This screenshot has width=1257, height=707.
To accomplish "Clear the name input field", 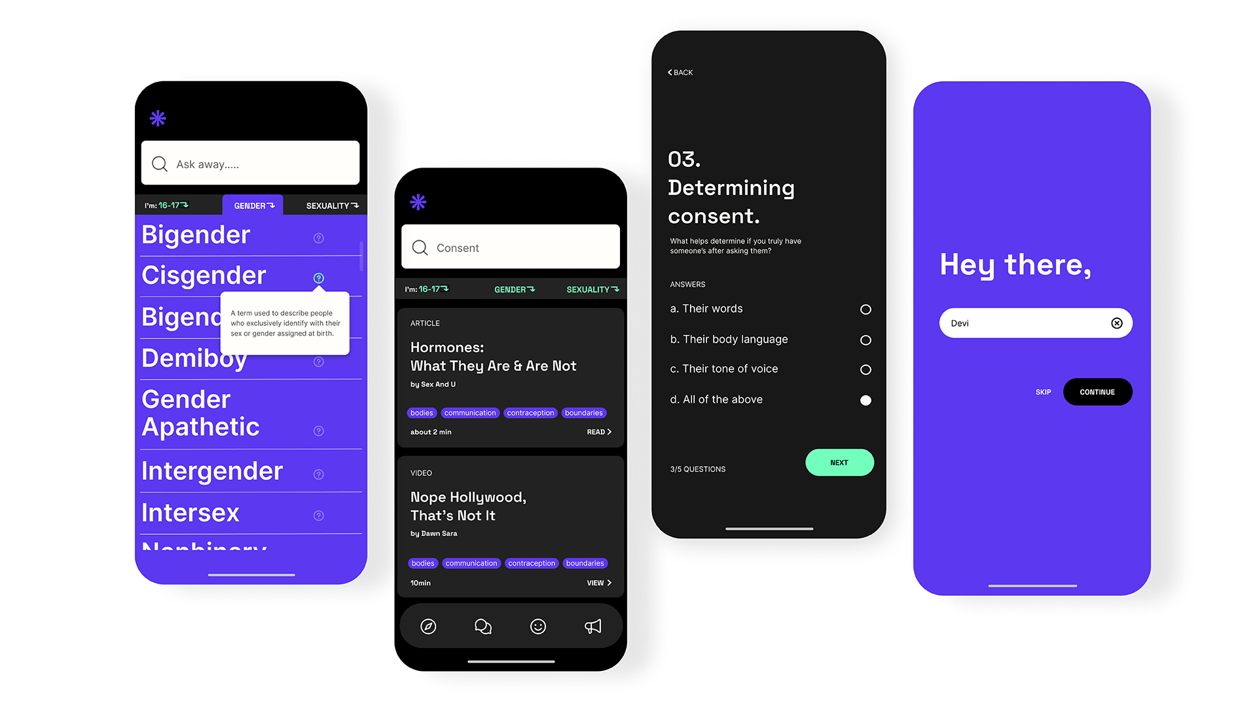I will (1117, 322).
